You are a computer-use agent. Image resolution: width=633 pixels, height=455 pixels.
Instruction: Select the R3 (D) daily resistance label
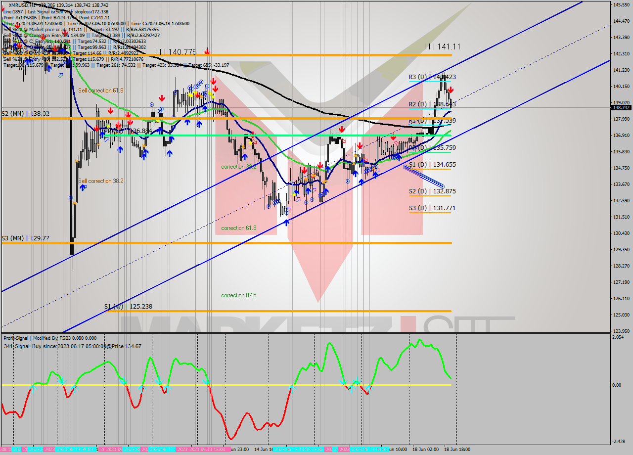(432, 77)
